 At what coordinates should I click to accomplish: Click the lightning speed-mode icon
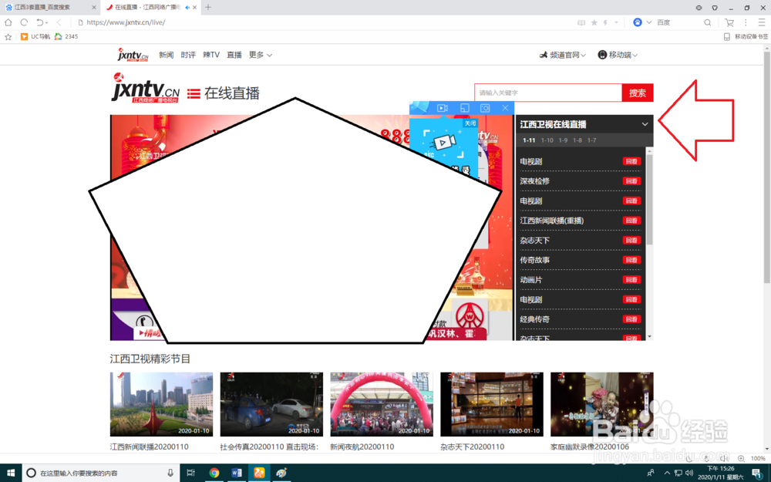point(605,22)
